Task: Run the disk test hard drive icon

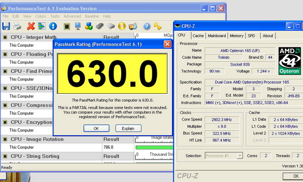Action: [111, 26]
